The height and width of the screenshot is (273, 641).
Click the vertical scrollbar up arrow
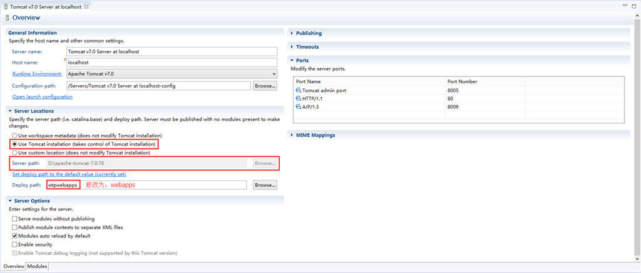click(x=637, y=14)
